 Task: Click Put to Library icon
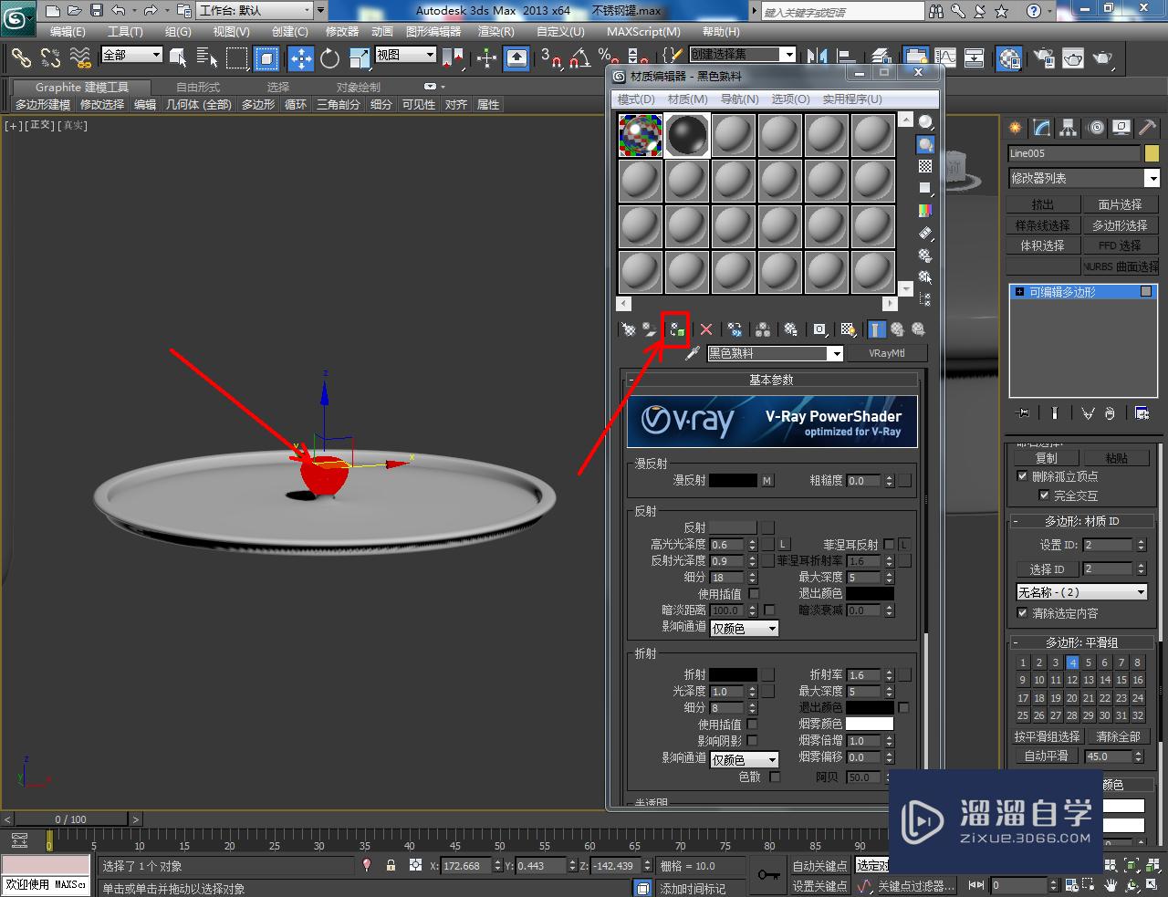tap(791, 329)
